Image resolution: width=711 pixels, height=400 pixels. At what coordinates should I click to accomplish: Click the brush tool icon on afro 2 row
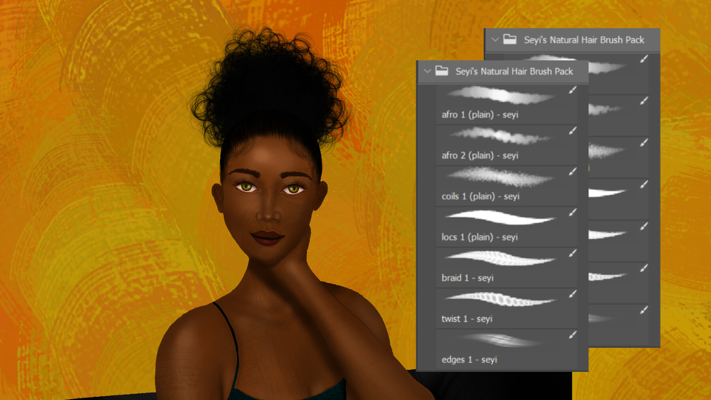573,131
